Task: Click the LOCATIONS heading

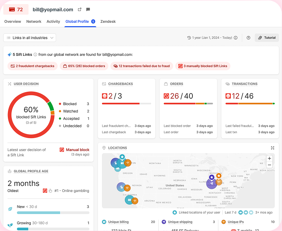Action: [x=117, y=148]
